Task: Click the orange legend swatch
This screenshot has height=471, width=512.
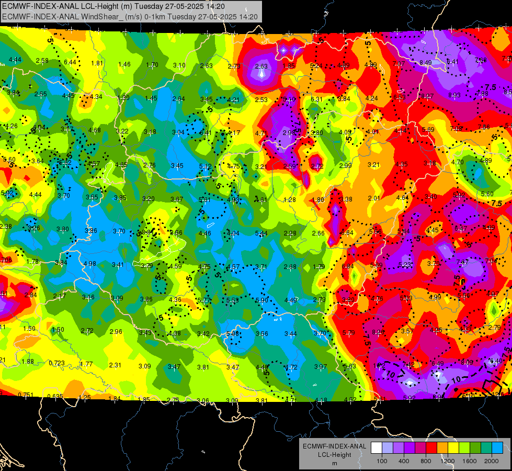Action: point(442,448)
